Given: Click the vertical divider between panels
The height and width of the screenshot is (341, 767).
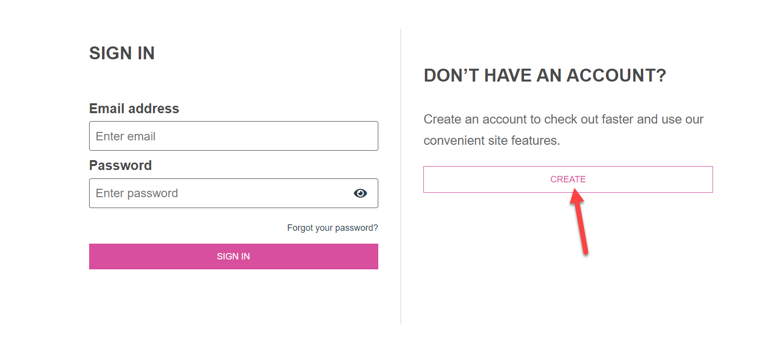Looking at the screenshot, I should click(401, 176).
